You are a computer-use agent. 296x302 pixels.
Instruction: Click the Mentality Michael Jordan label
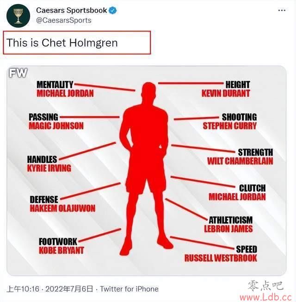click(65, 89)
